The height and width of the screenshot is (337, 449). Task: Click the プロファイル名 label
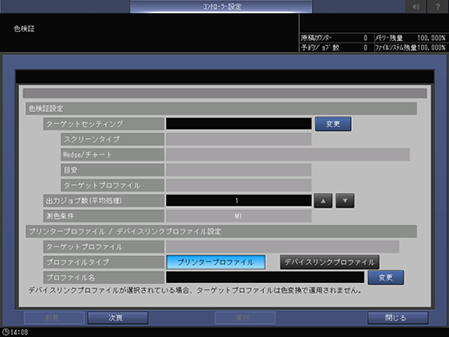click(x=104, y=277)
